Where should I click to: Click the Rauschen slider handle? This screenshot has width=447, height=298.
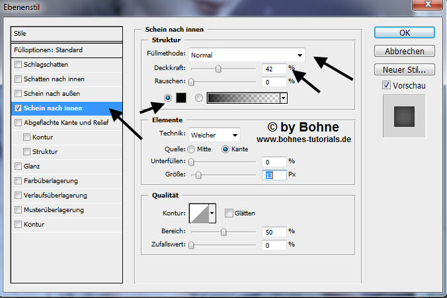pyautogui.click(x=192, y=82)
